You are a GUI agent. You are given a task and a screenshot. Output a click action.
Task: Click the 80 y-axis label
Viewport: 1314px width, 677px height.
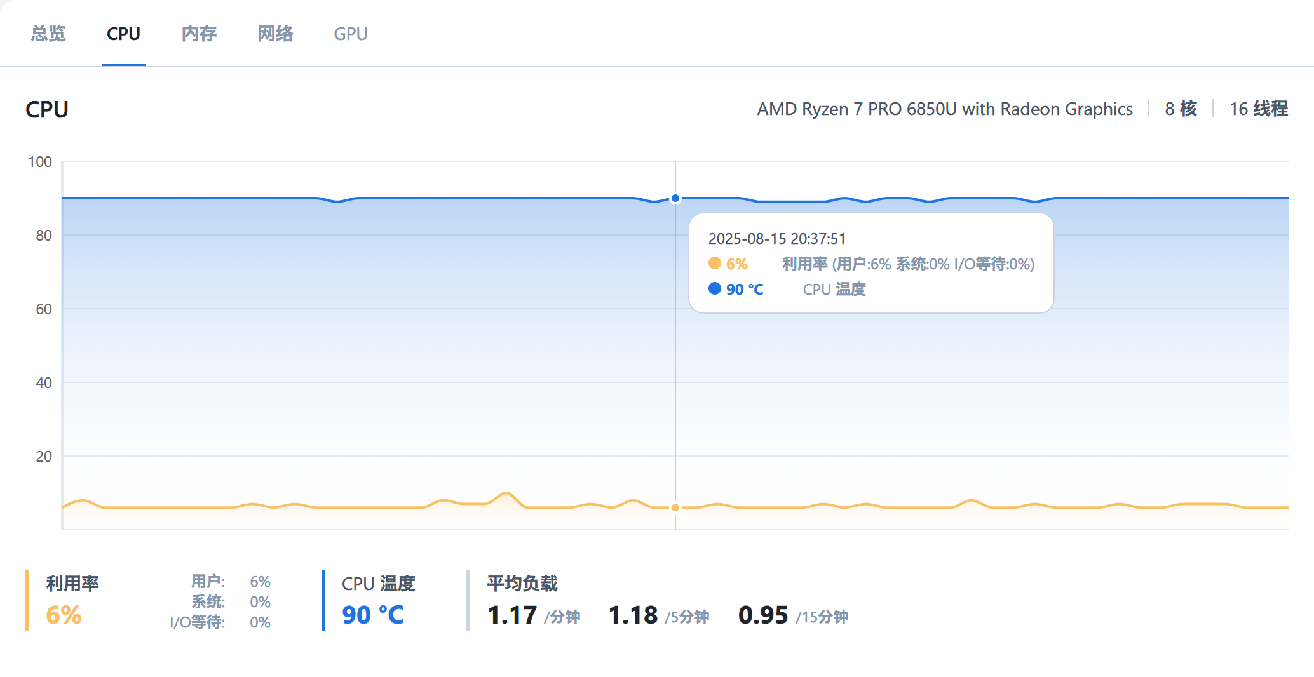pos(44,236)
